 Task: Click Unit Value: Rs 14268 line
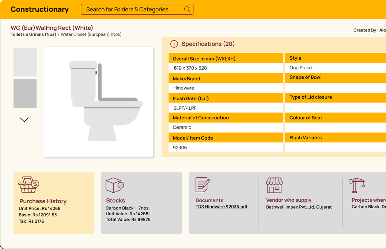[x=128, y=214]
